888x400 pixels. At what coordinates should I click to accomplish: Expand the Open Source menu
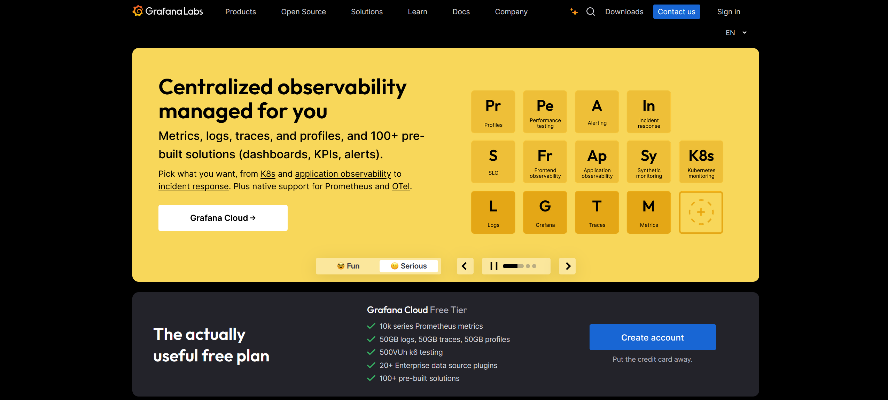(303, 12)
